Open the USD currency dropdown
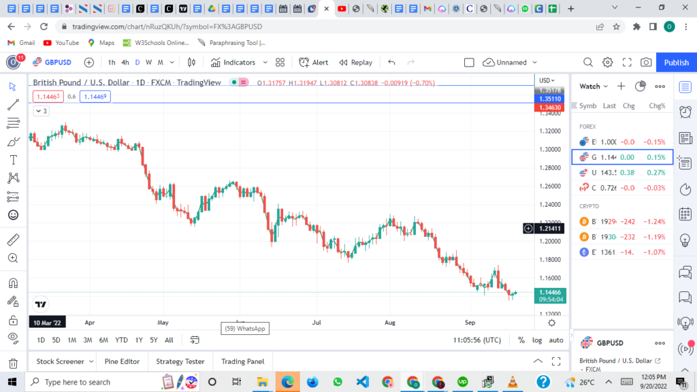Viewport: 697px width, 392px height. 547,80
